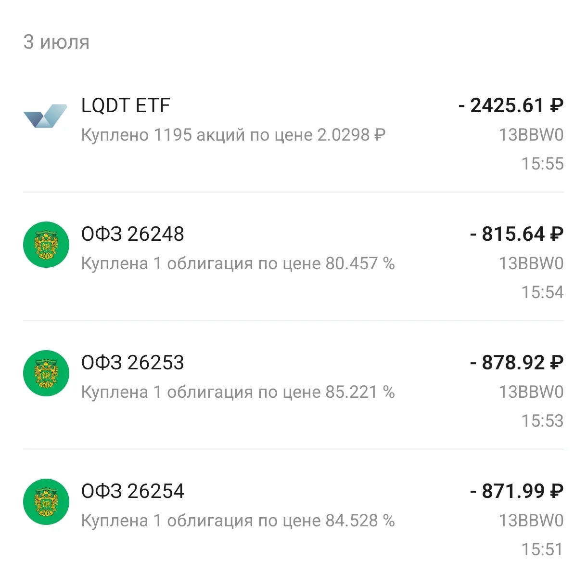The image size is (587, 588).
Task: Select the - 2425.61 ₽ amount
Action: tap(511, 105)
